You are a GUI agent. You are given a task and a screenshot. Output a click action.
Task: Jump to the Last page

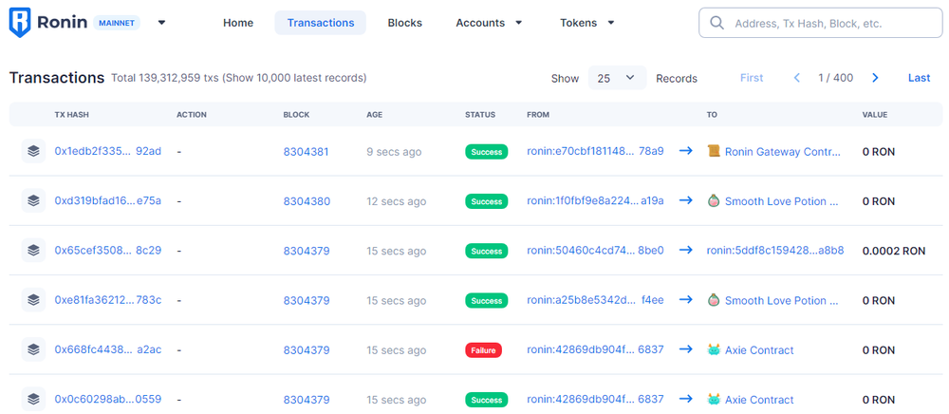coord(919,78)
